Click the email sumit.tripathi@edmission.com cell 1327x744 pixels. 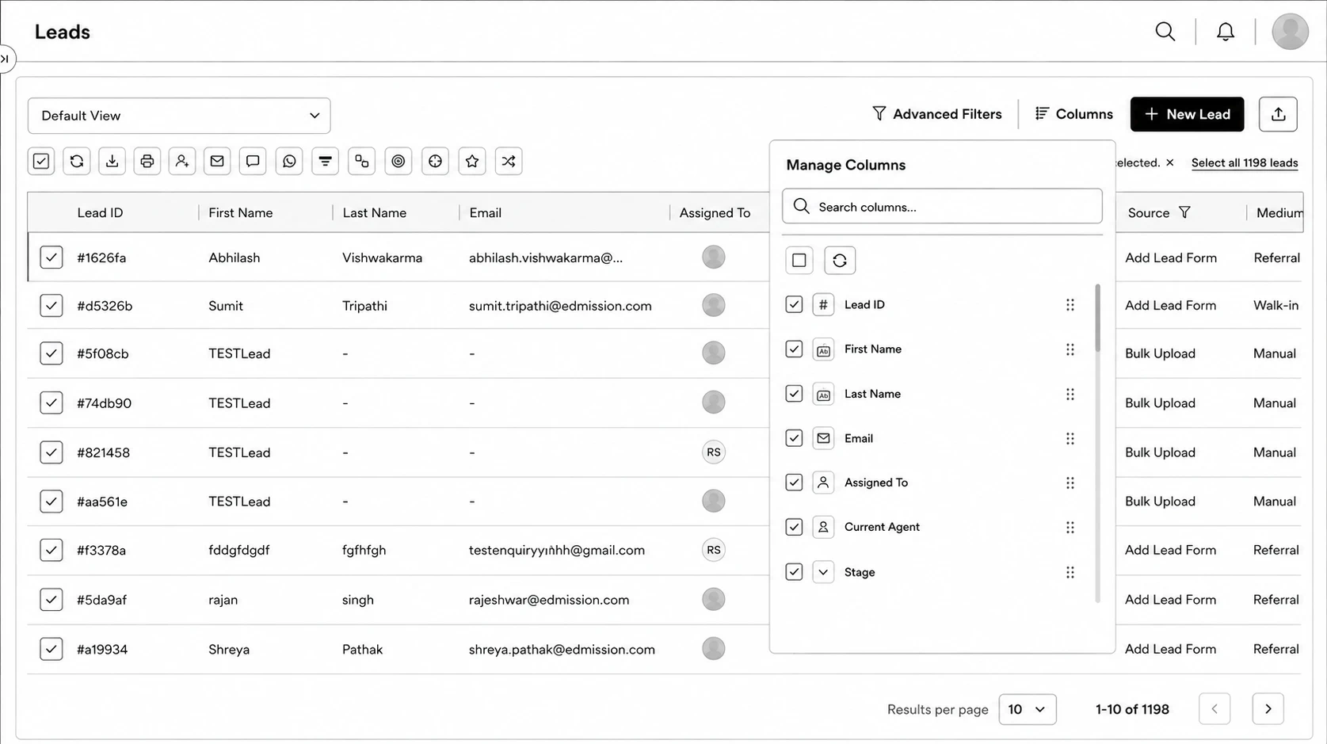(x=560, y=306)
